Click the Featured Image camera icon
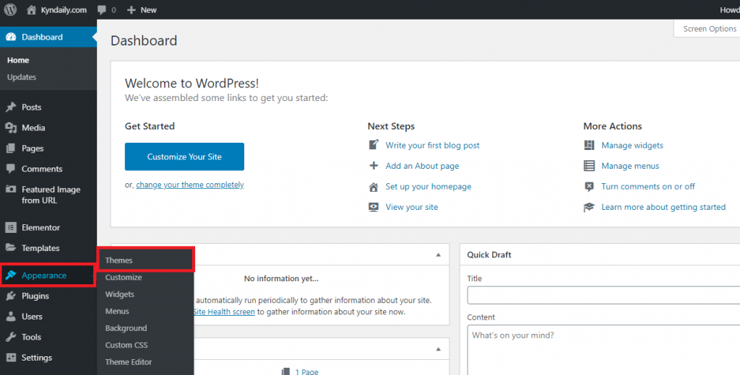740x375 pixels. point(11,190)
